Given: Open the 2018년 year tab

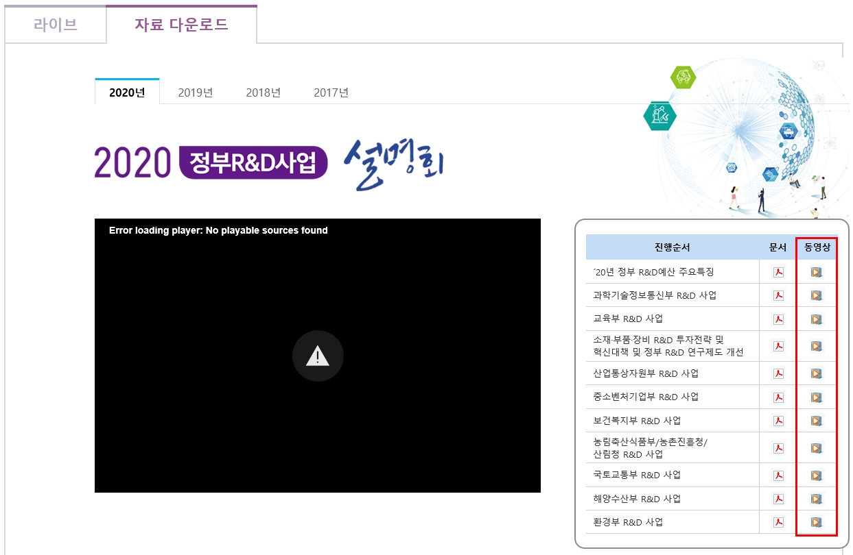Looking at the screenshot, I should point(264,92).
